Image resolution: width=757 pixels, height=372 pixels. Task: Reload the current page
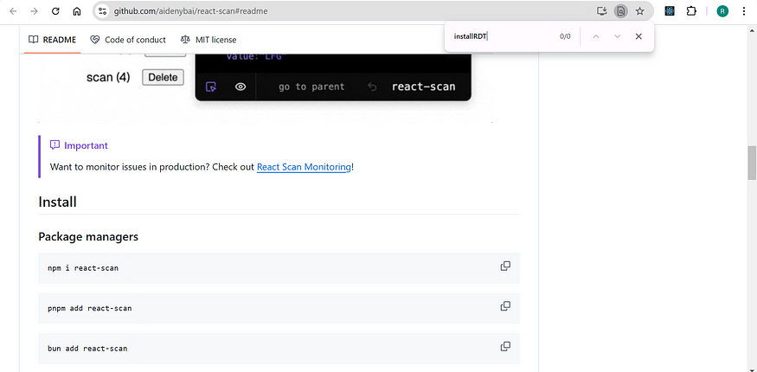pos(55,11)
